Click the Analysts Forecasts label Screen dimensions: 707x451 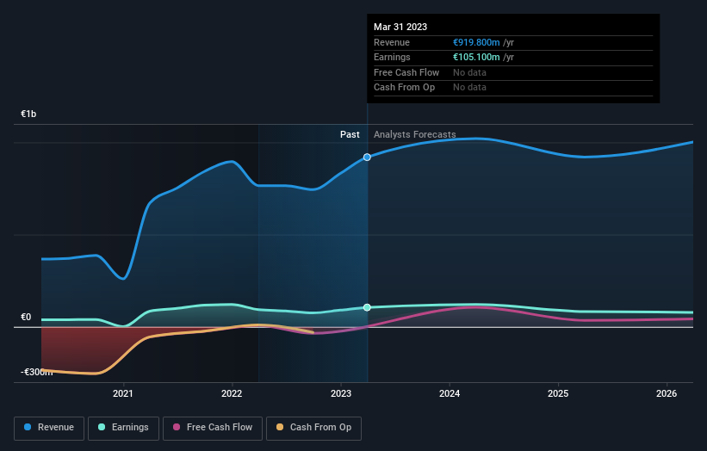pos(415,135)
